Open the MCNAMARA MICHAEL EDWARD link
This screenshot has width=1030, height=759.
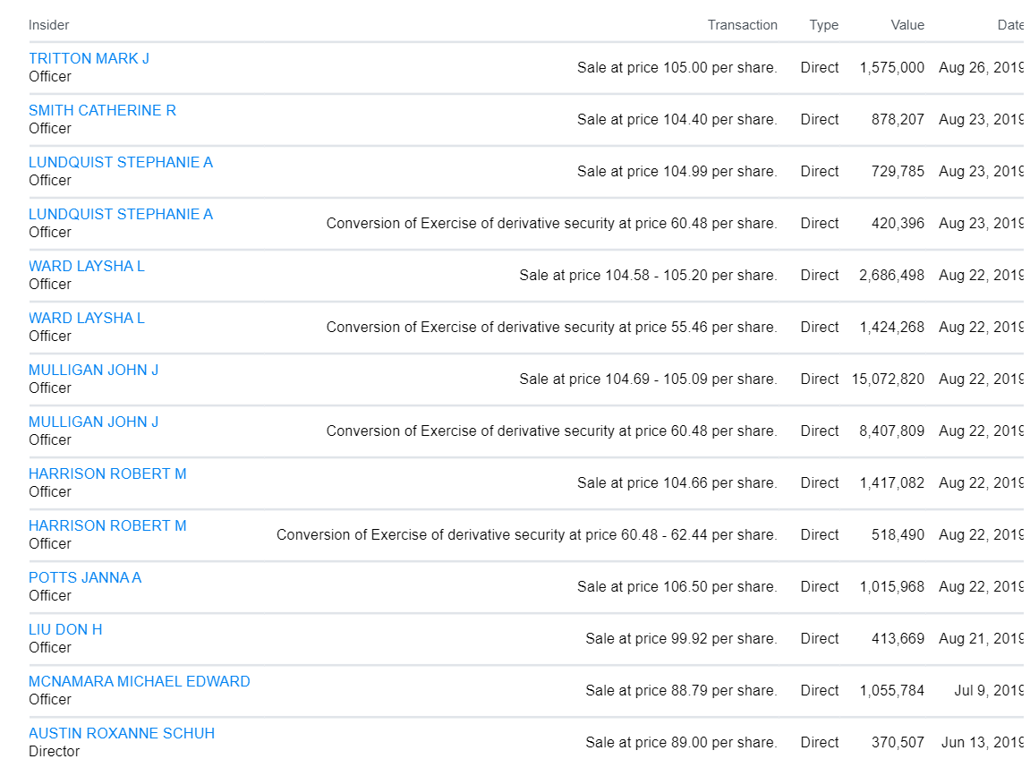click(x=140, y=681)
